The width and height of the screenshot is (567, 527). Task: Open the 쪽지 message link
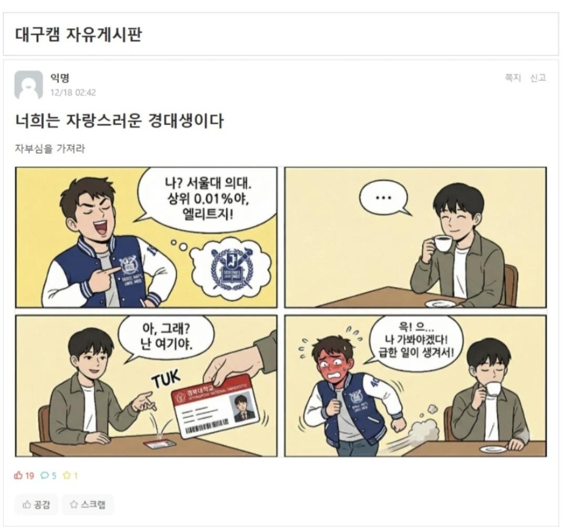(513, 78)
